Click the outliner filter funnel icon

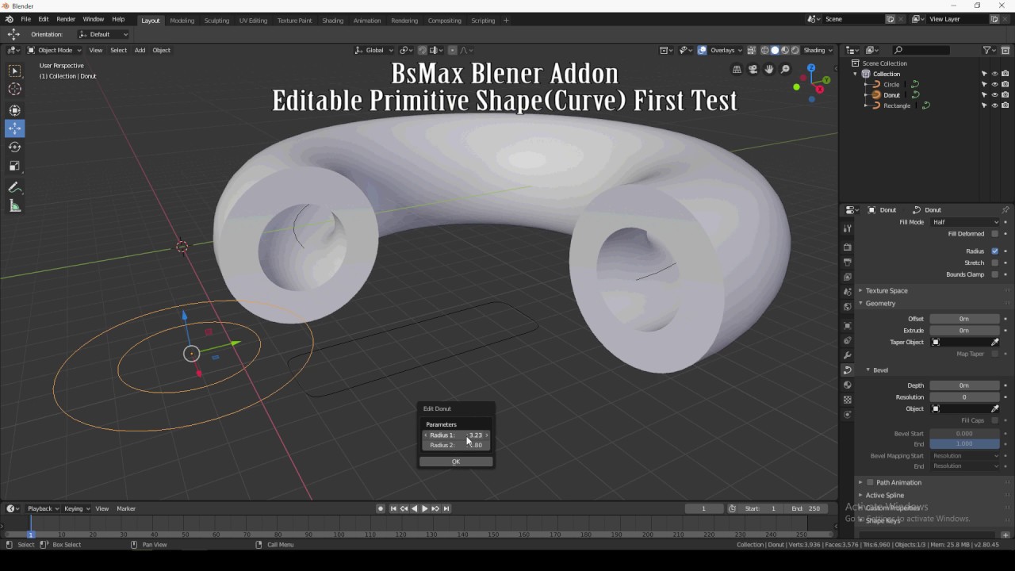[986, 50]
